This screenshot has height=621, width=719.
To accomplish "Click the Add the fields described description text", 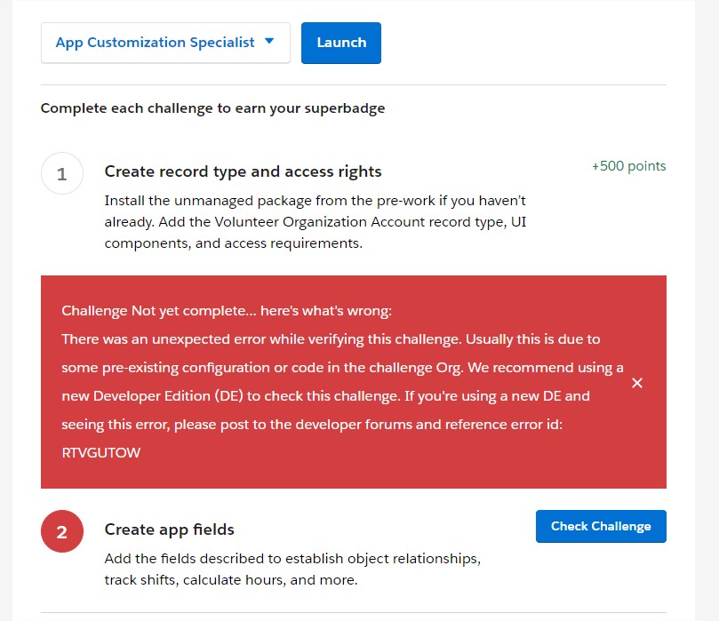I will [292, 559].
